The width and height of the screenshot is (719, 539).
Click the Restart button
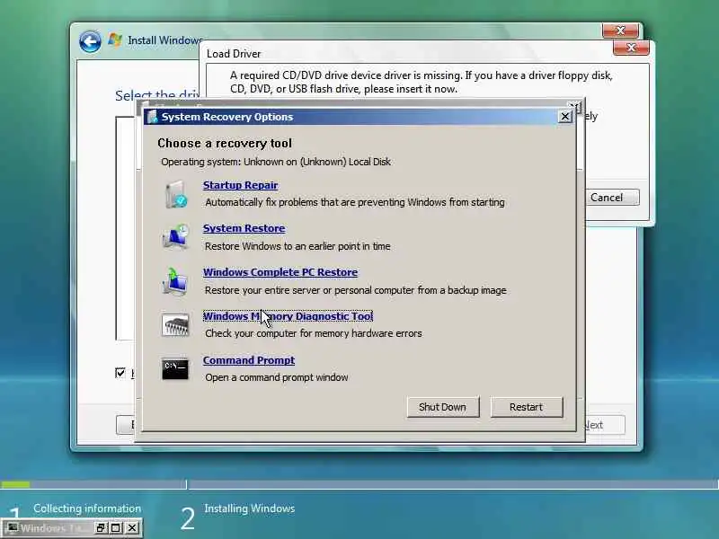[527, 407]
